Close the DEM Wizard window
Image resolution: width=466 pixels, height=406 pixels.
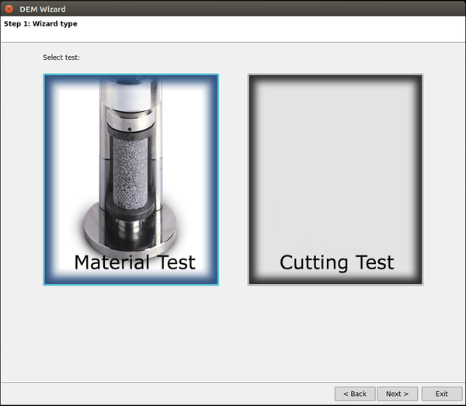(9, 9)
